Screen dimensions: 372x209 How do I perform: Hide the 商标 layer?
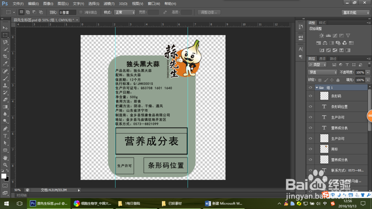tap(310, 149)
